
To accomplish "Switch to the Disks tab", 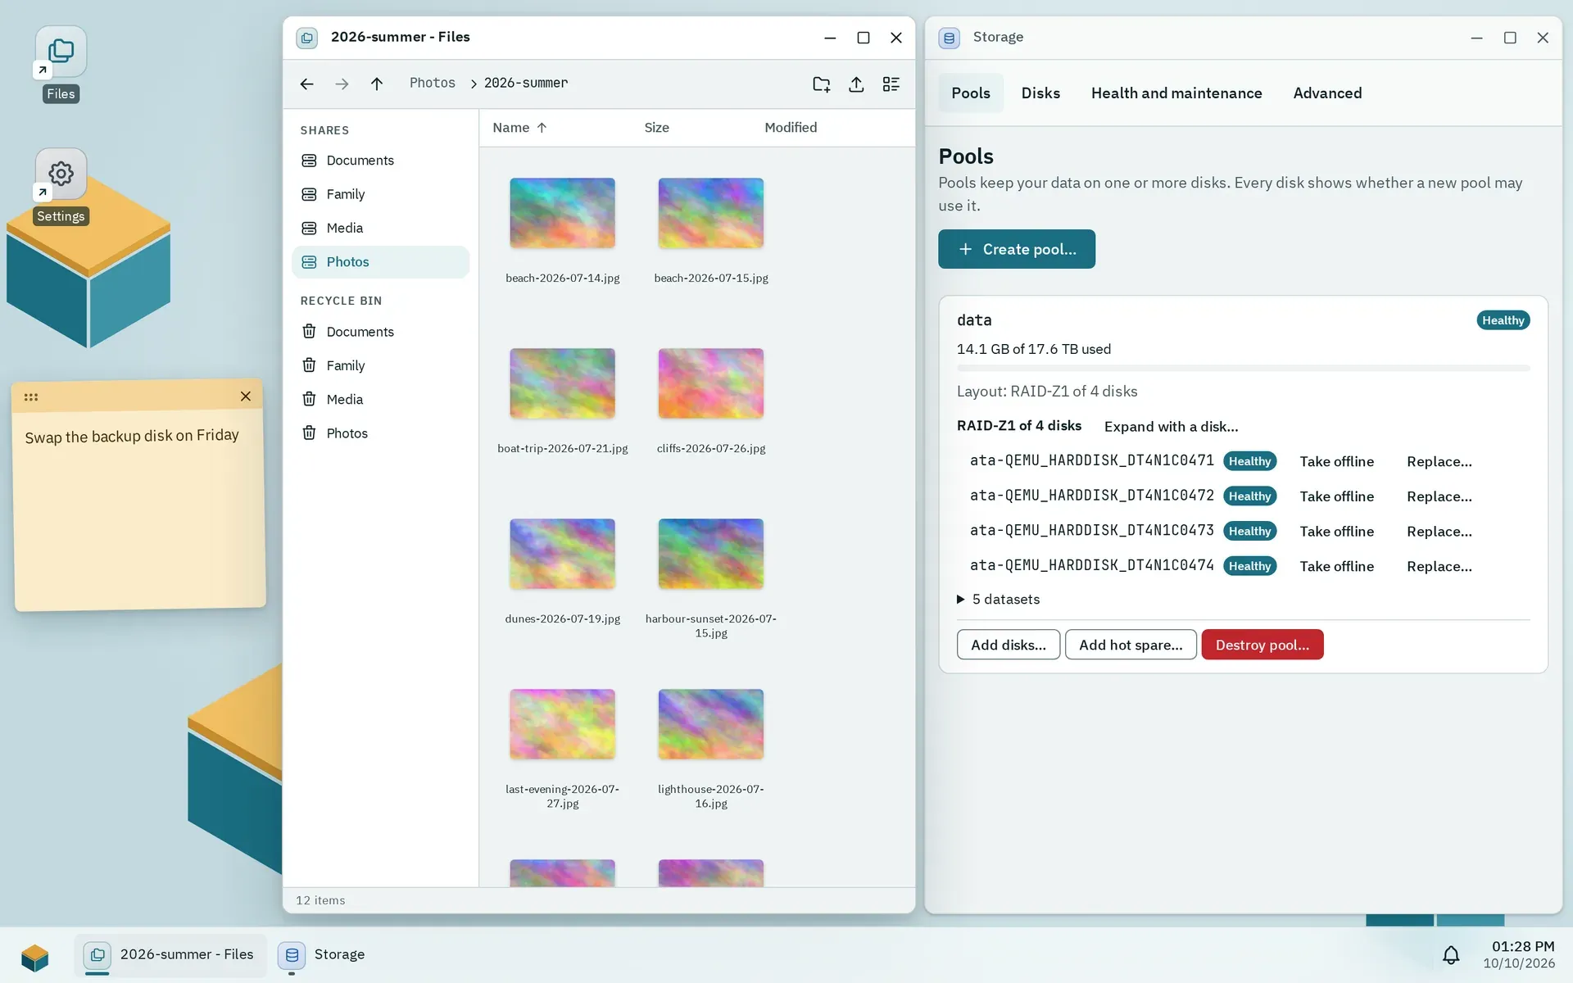I will 1040,93.
